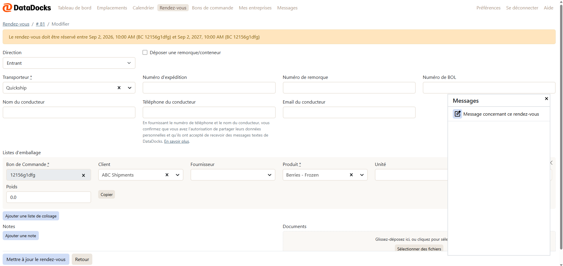Close the Messages panel

546,99
